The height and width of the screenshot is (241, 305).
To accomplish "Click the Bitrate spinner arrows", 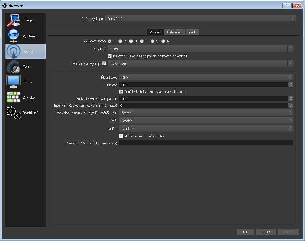I will coord(291,85).
